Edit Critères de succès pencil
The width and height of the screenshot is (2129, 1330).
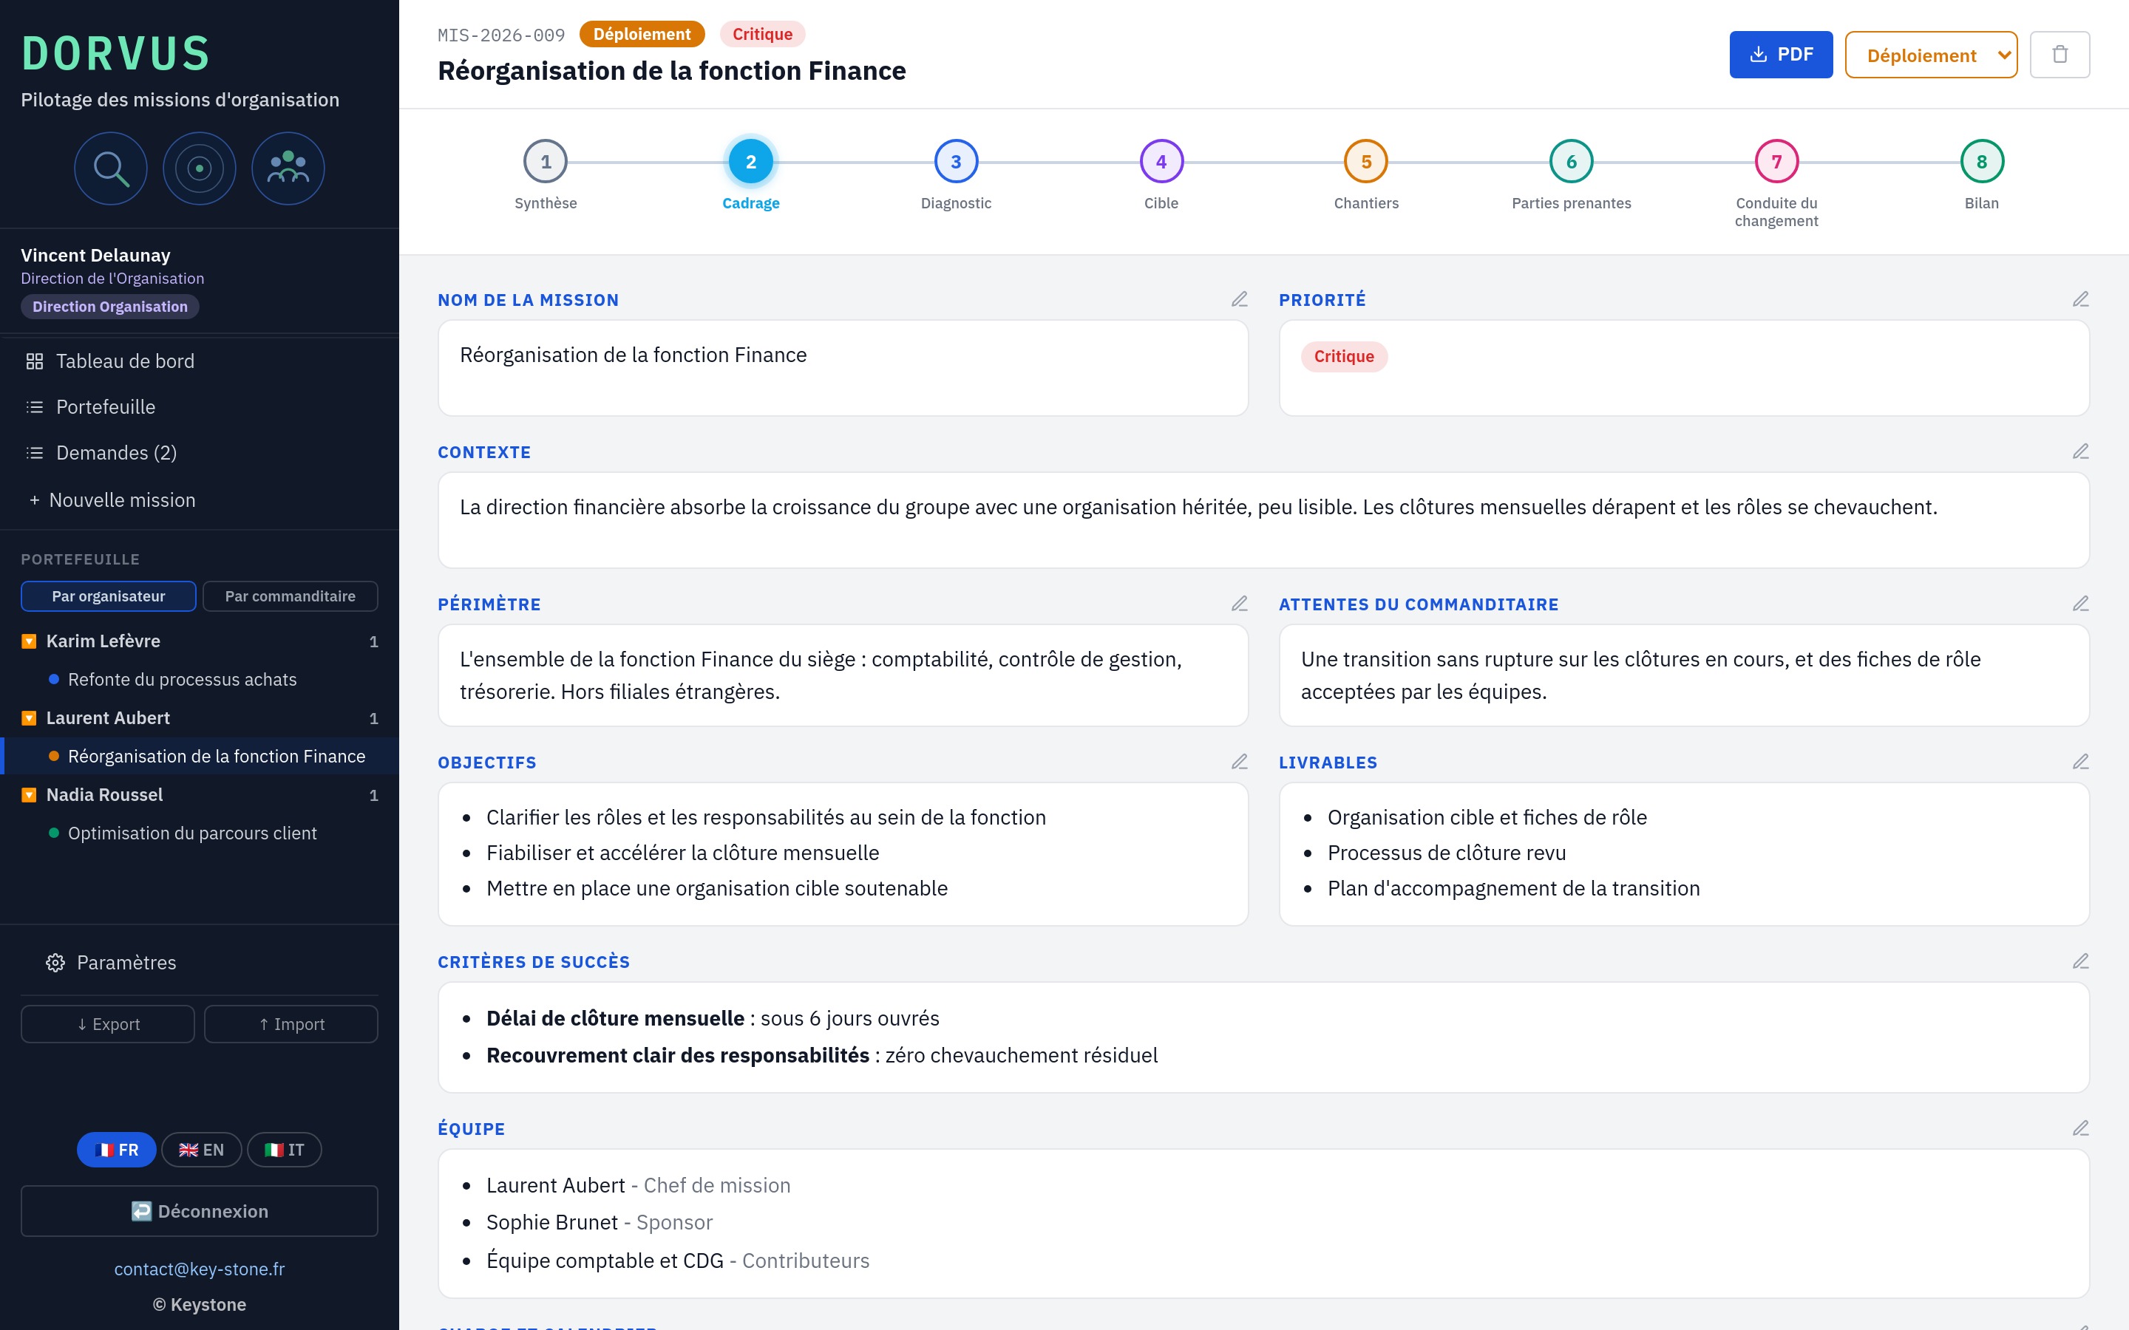2081,961
